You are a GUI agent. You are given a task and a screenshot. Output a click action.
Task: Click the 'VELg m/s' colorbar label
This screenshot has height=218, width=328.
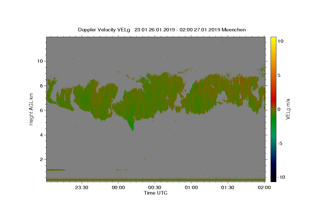click(288, 109)
